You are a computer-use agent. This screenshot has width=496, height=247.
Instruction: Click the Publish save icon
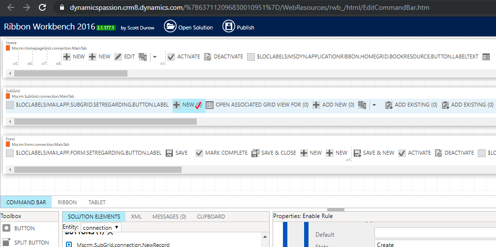tap(228, 27)
